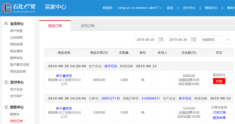Click the 销售中心 chart icon

click(x=6, y=107)
